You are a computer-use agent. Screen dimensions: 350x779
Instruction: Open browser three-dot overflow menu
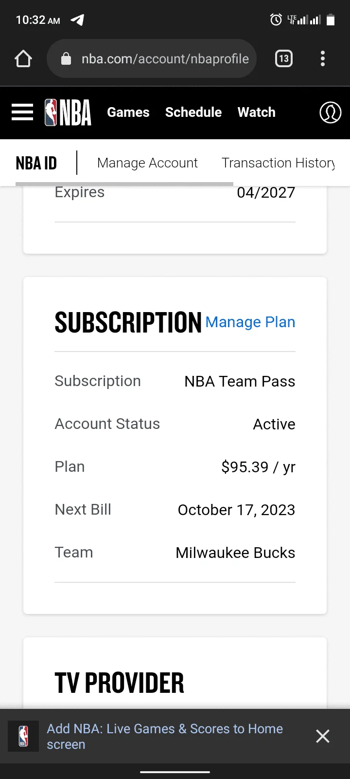coord(323,59)
